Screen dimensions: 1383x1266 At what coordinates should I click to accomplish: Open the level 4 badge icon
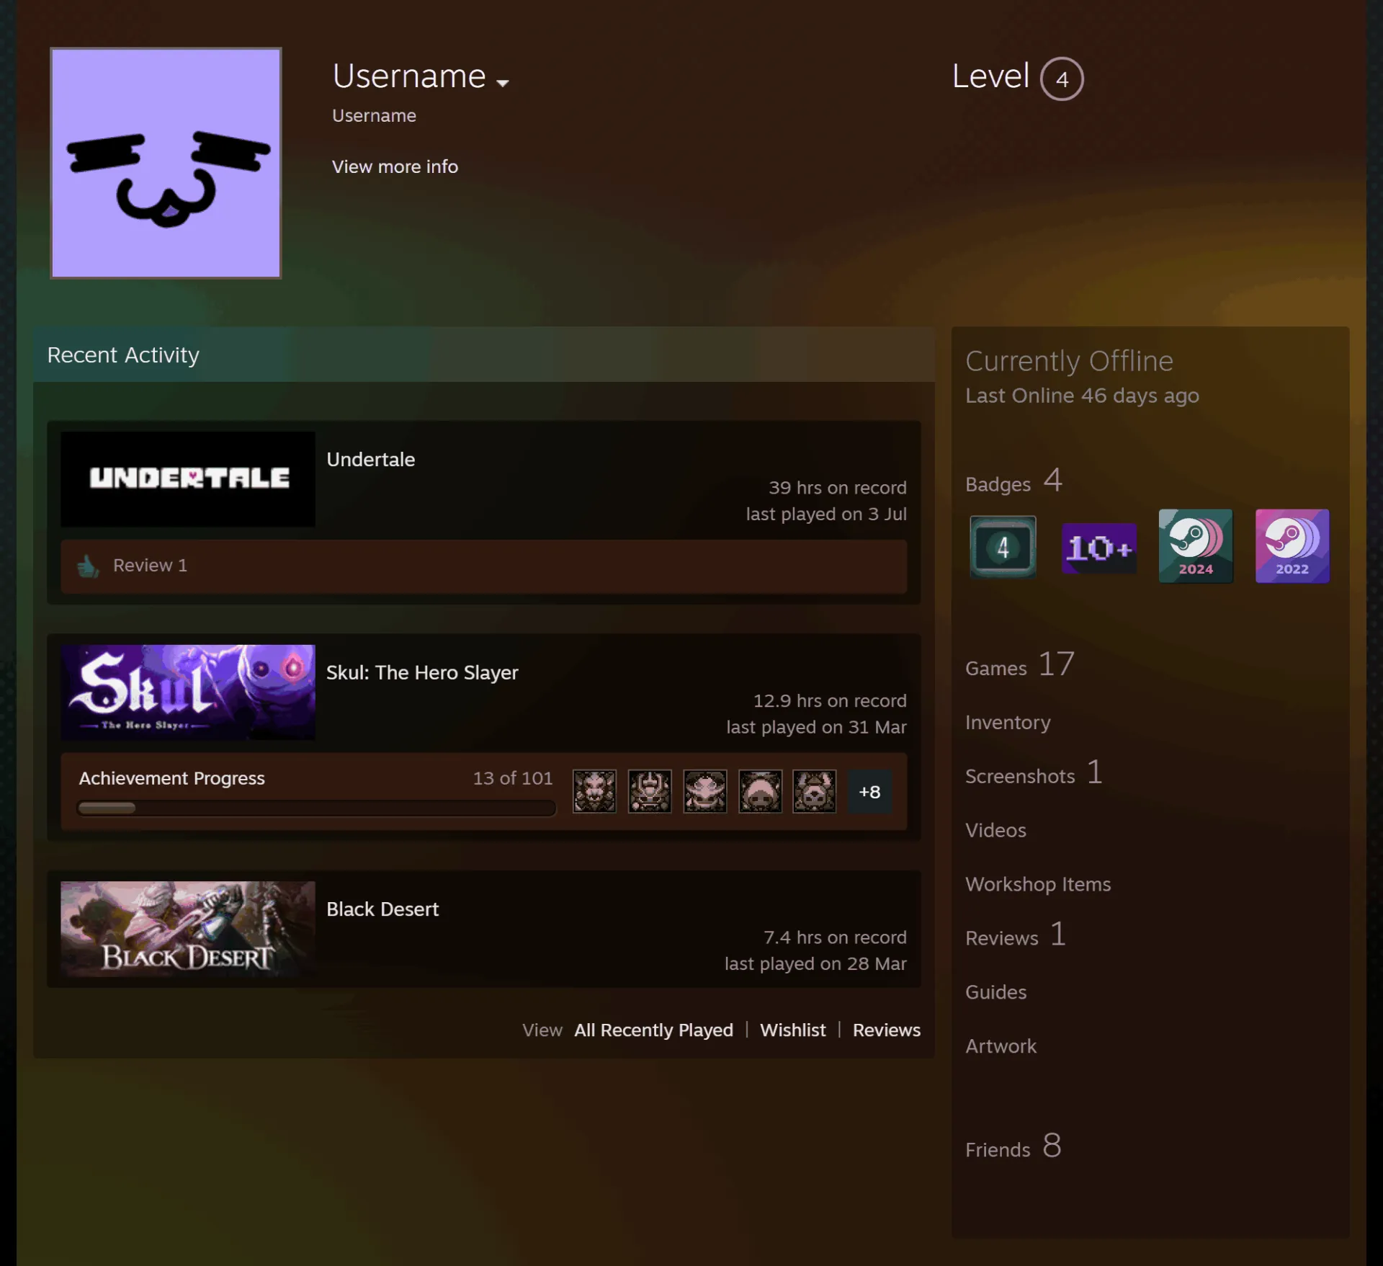point(1003,547)
